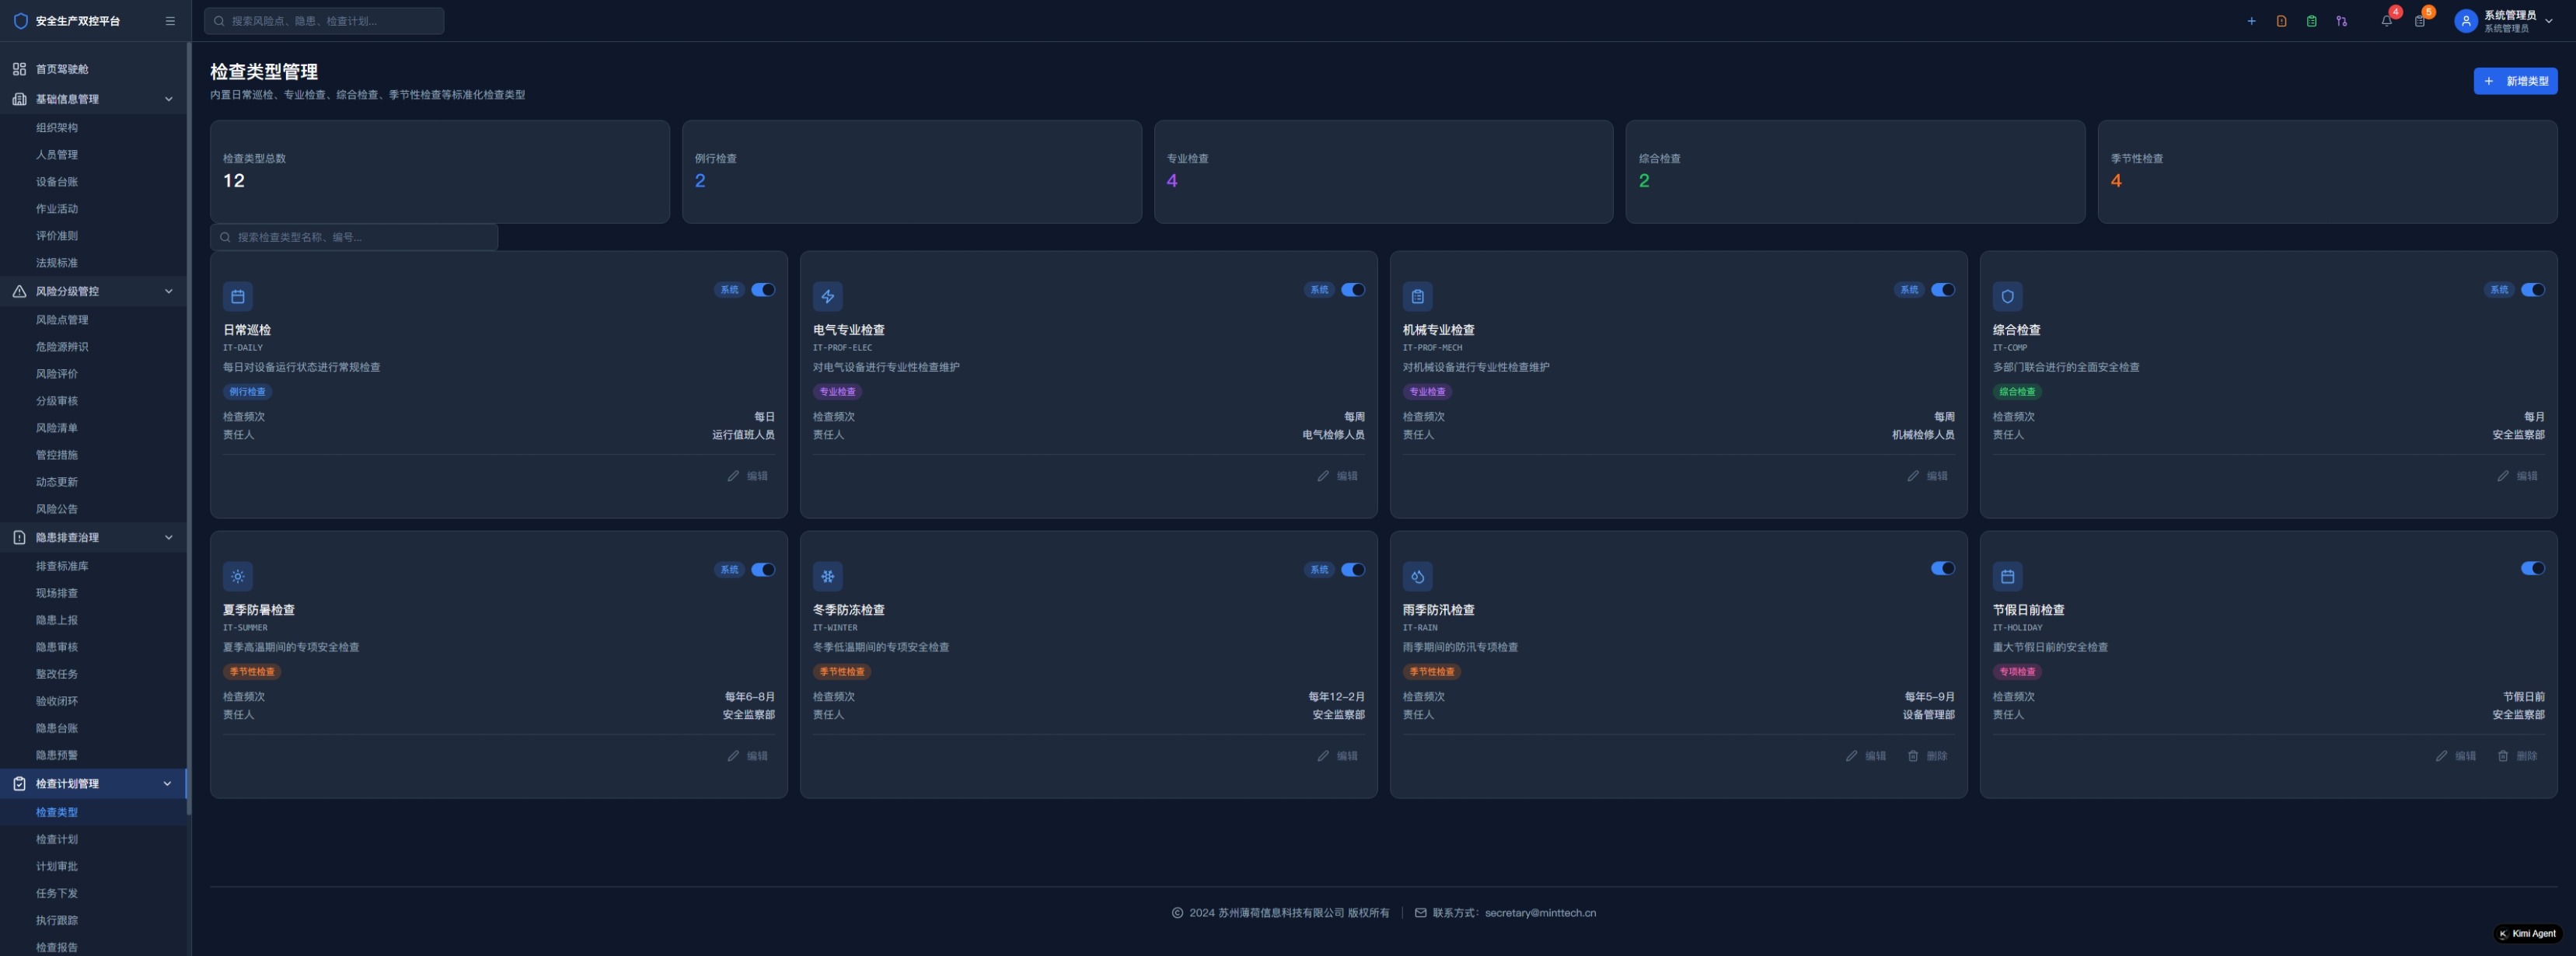Edit the 机械专业检查 card

[1927, 476]
